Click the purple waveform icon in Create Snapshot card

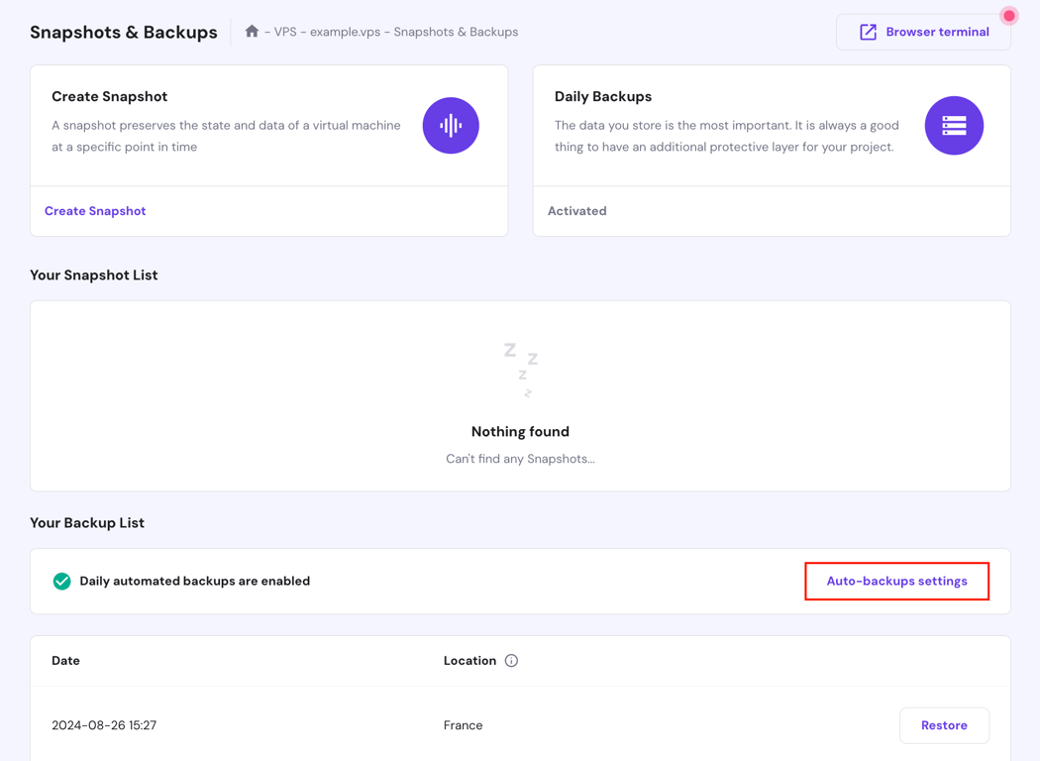[451, 126]
